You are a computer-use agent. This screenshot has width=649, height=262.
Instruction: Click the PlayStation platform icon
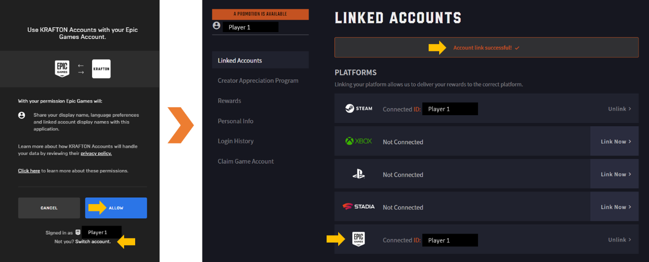point(359,174)
